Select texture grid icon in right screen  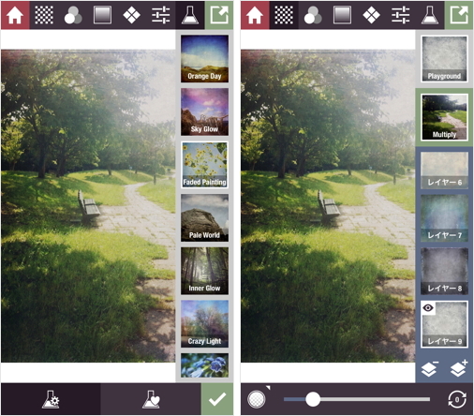point(284,15)
